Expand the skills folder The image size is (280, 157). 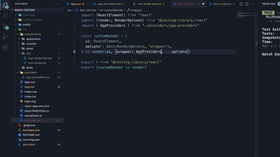click(29, 68)
